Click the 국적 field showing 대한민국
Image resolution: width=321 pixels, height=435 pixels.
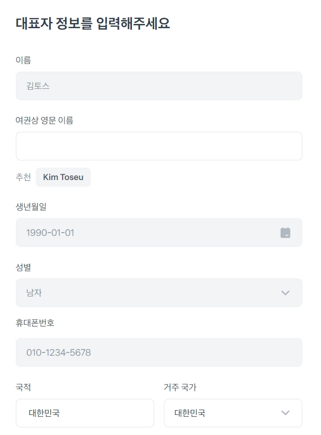[x=85, y=413]
